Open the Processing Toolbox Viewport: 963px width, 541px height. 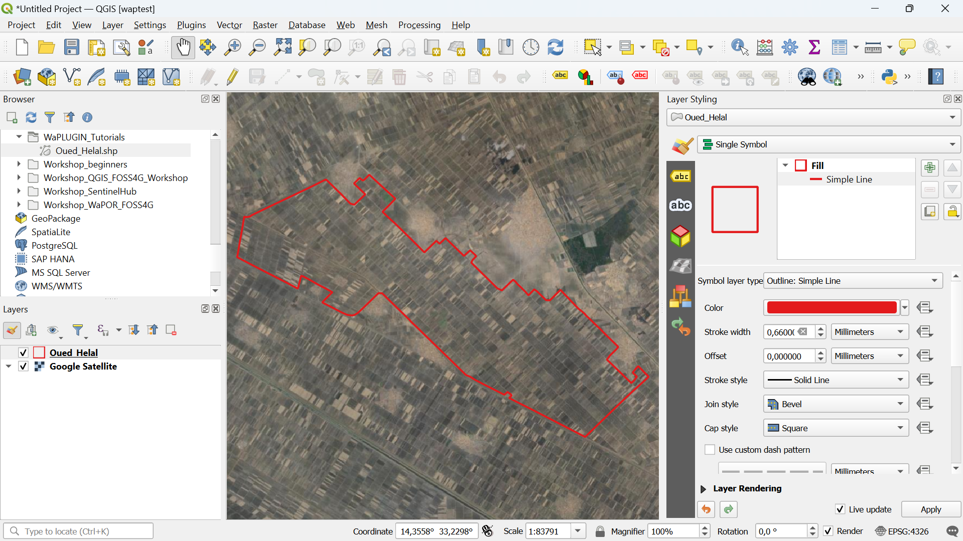[x=789, y=47]
